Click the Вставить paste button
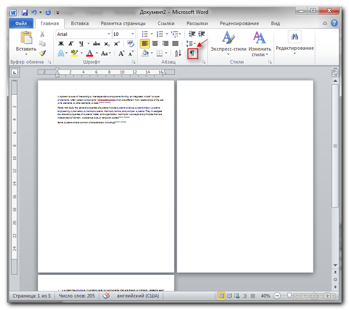The height and width of the screenshot is (310, 349). coord(26,43)
